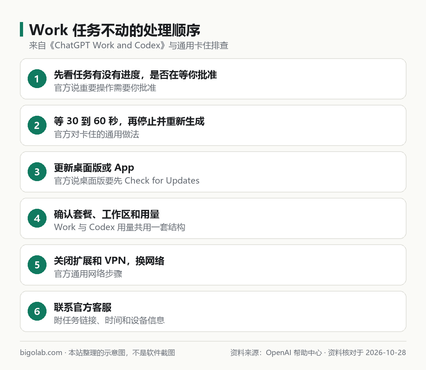Click the number 5 step circle
The height and width of the screenshot is (370, 426).
[x=37, y=265]
